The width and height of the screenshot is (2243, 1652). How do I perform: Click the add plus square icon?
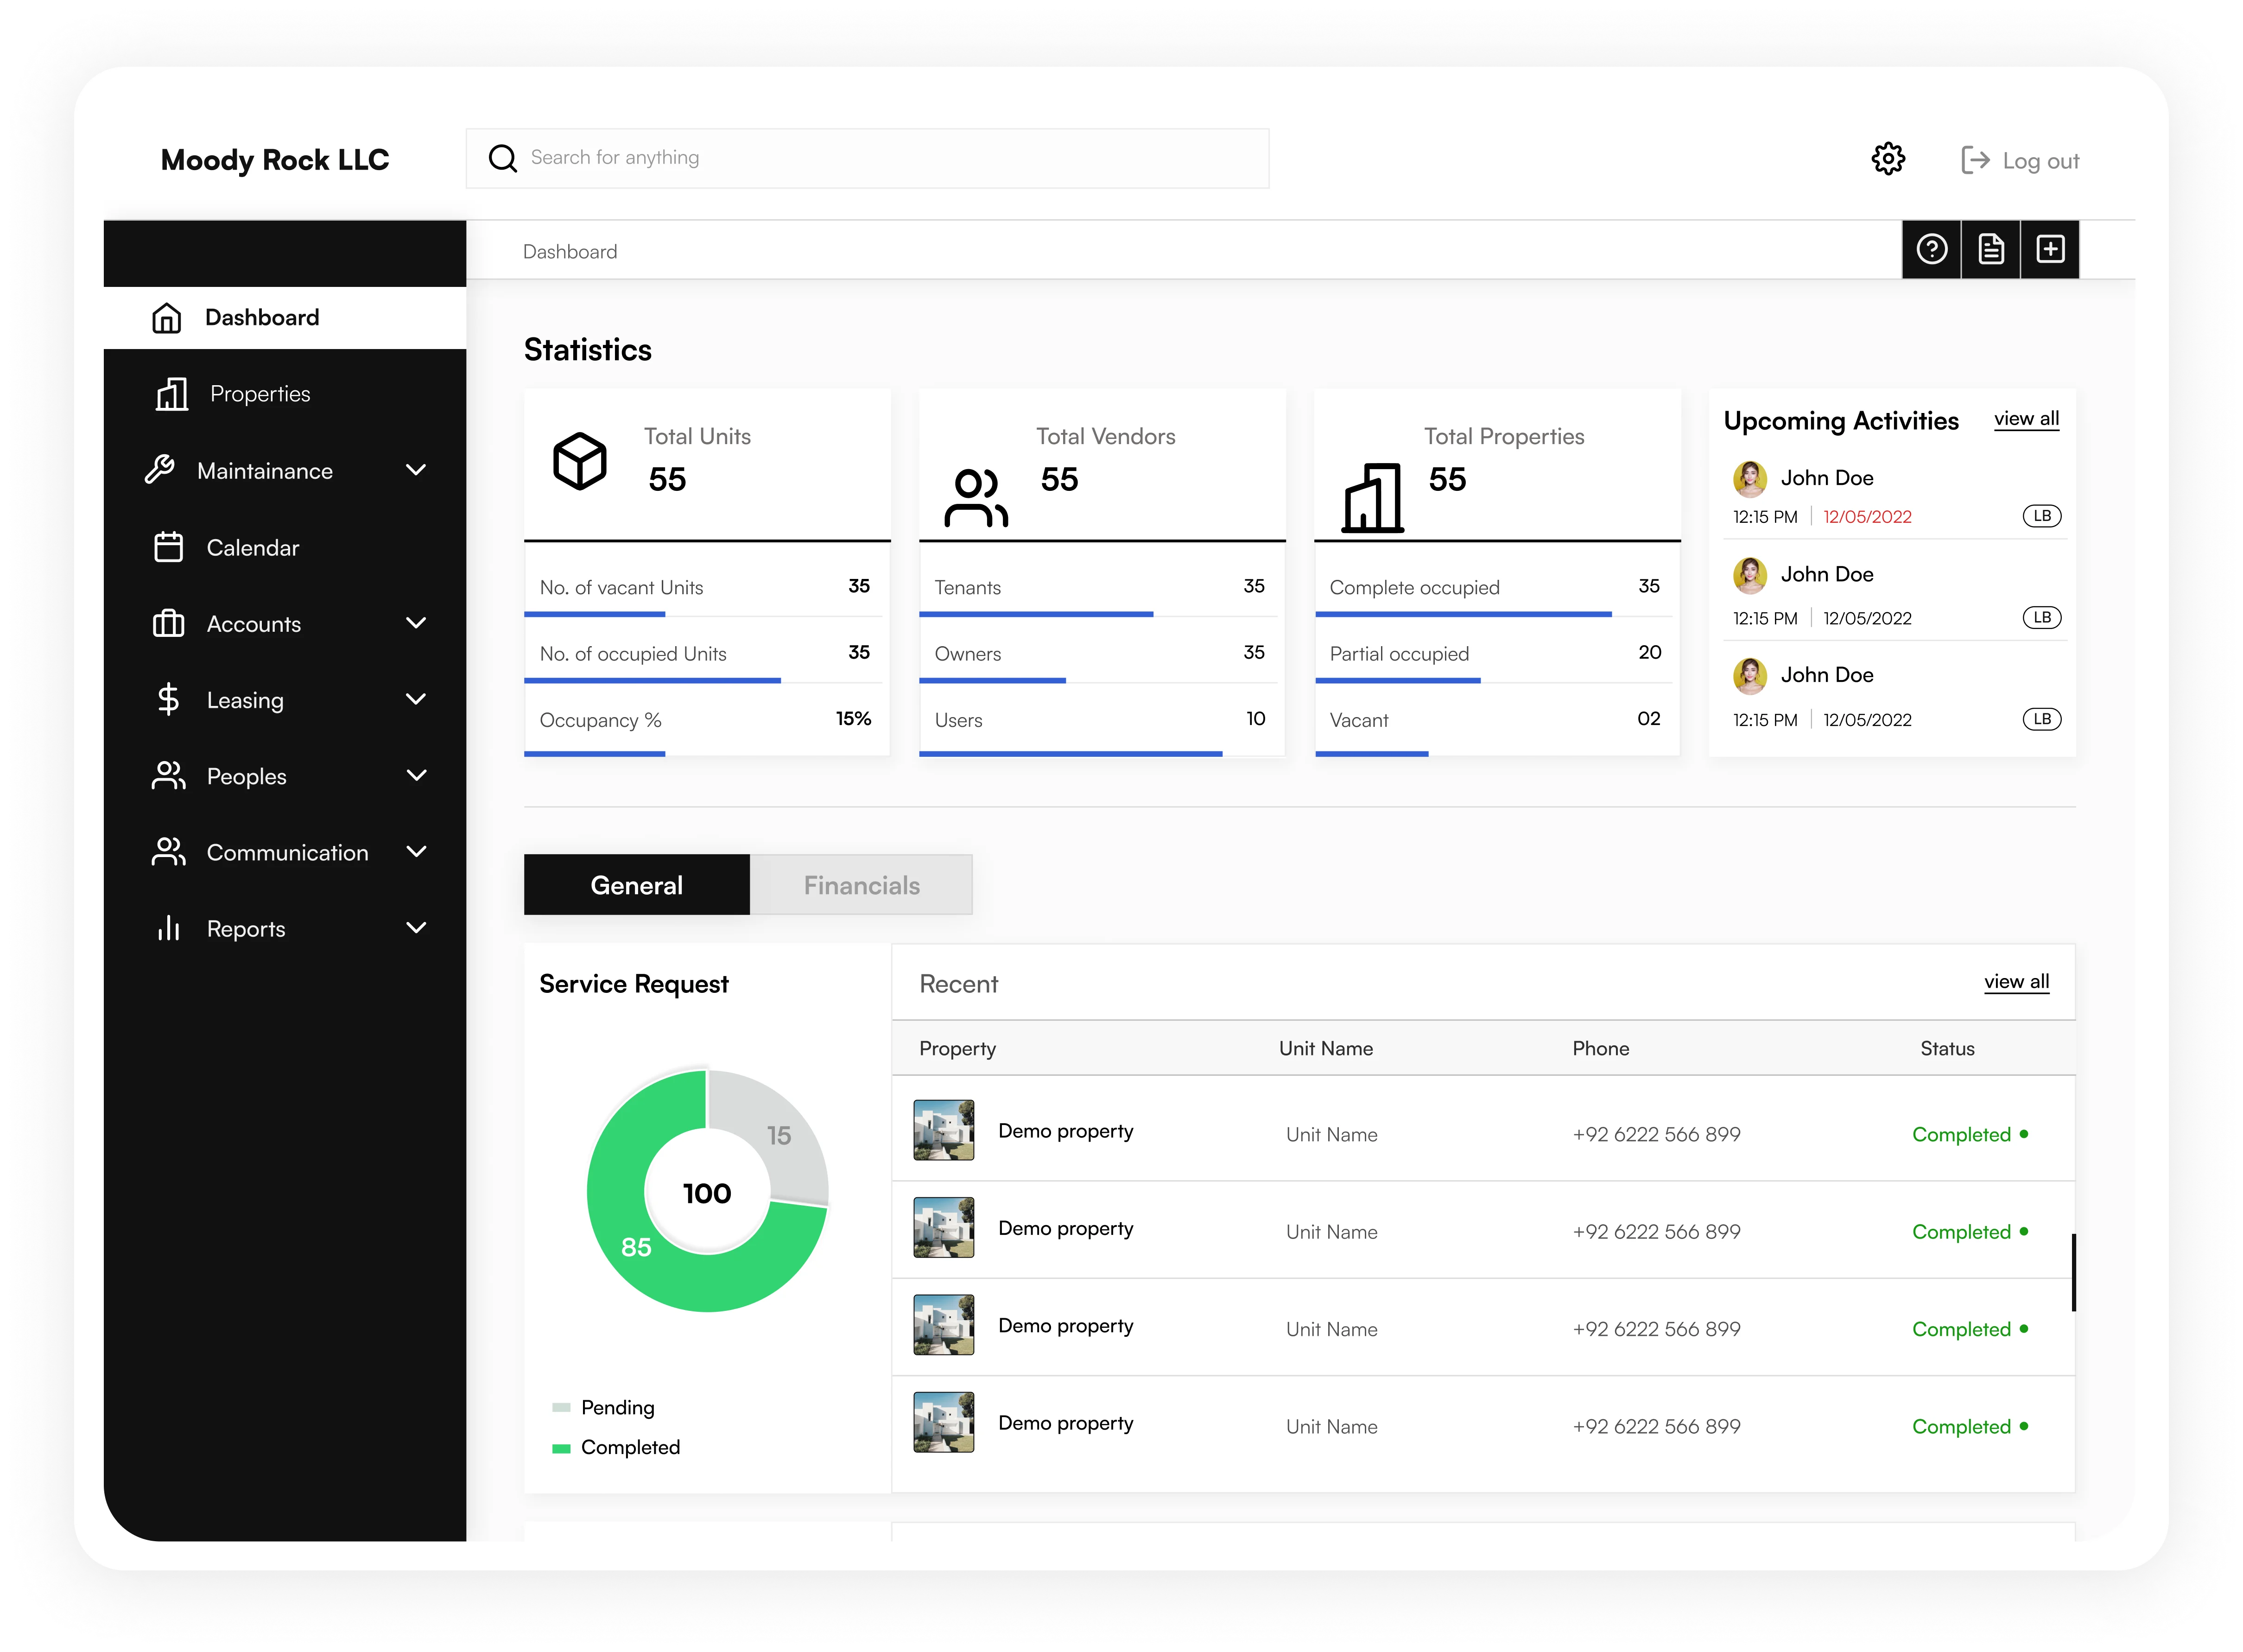[x=2050, y=249]
